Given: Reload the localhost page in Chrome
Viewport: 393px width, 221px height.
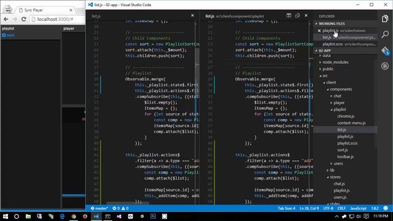Looking at the screenshot, I should point(24,19).
